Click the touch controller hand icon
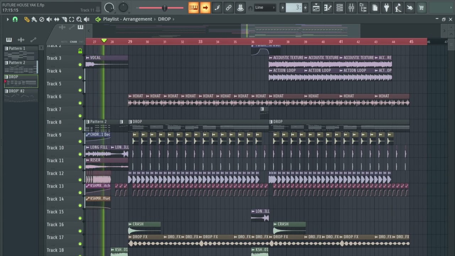The height and width of the screenshot is (256, 455). (x=410, y=7)
